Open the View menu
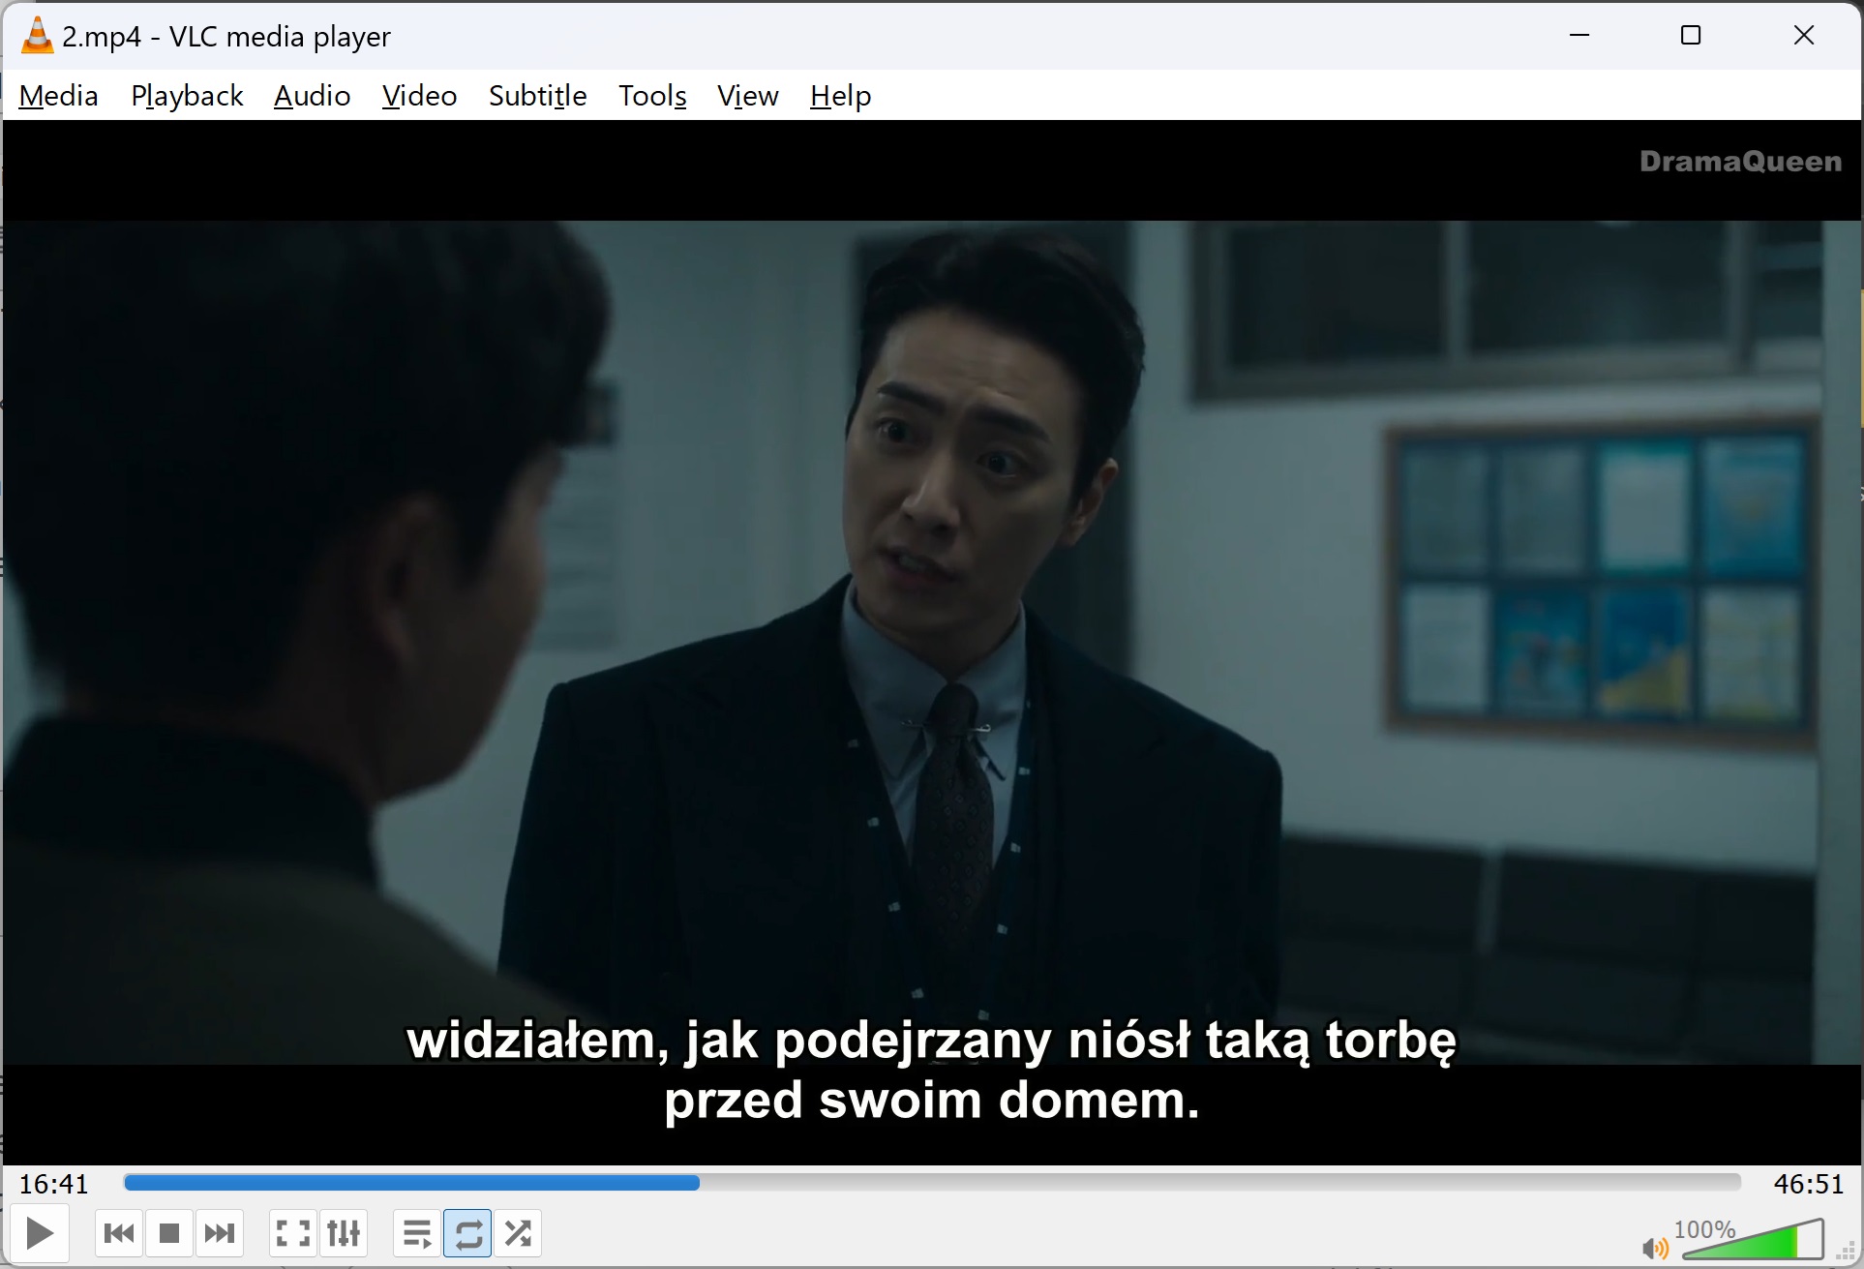The width and height of the screenshot is (1864, 1269). pyautogui.click(x=747, y=96)
